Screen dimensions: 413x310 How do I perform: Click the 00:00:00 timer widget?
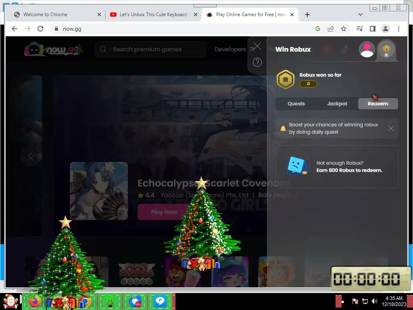371,279
